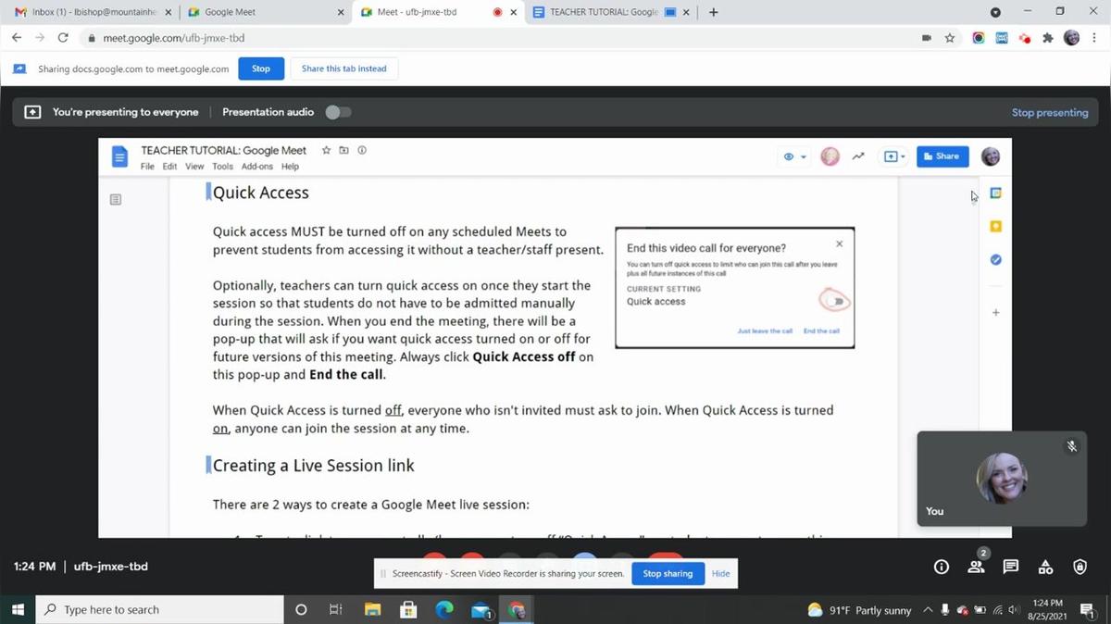Image resolution: width=1111 pixels, height=624 pixels.
Task: Click the camera icon in the address bar
Action: pos(927,38)
